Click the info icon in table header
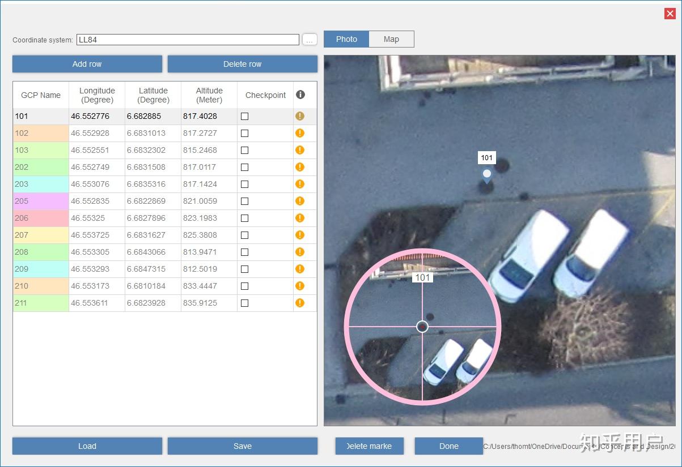 point(300,95)
